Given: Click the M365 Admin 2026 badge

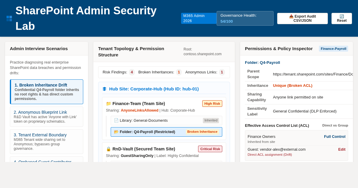Looking at the screenshot, I should [x=199, y=19].
